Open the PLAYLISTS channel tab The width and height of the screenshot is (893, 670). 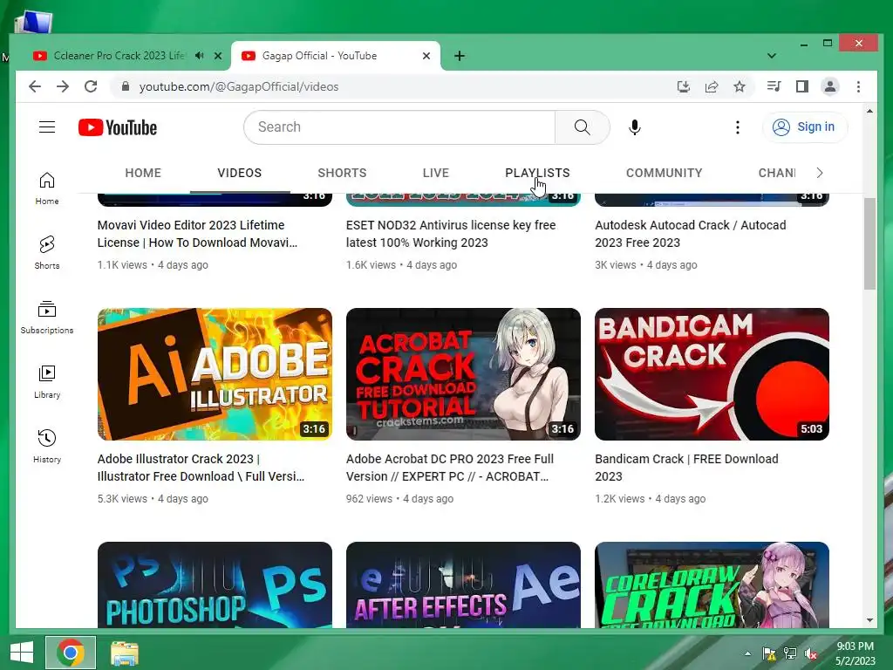pyautogui.click(x=537, y=173)
